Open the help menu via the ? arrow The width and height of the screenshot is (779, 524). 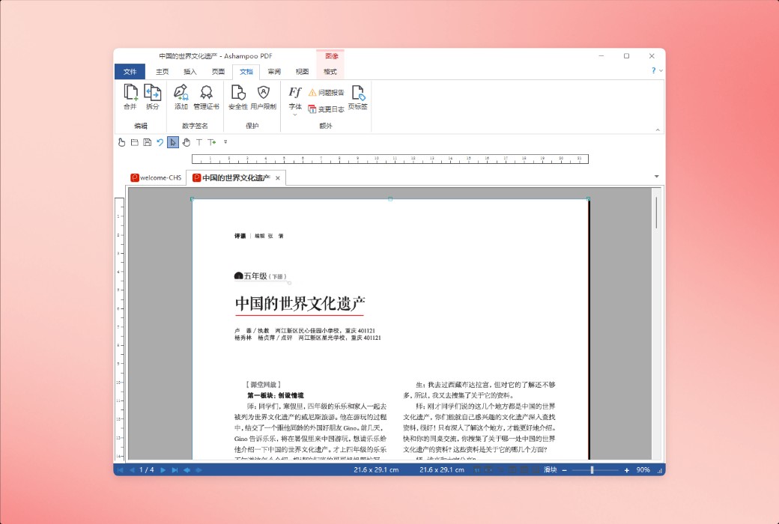pos(655,70)
